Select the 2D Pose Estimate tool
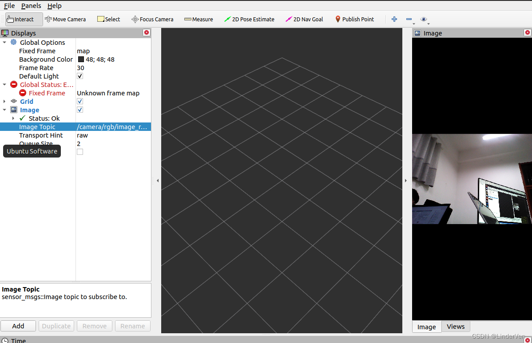 (x=249, y=20)
